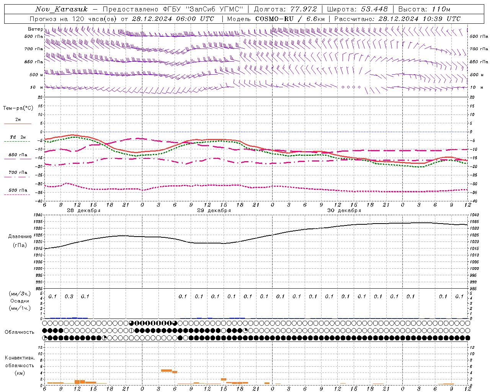The image size is (490, 392).
Task: Click the '10 м' wind level label on left axis
Action: pos(36,87)
